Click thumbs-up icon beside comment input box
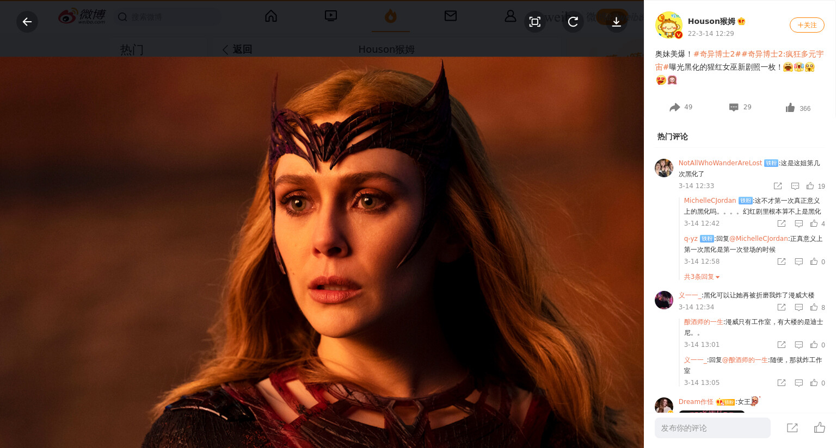The image size is (836, 448). click(x=820, y=428)
